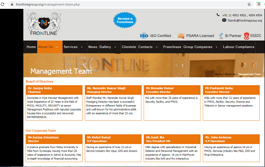Select the Mr.Sanjay Srivastava Director card header
265x167 pixels.
click(54, 139)
